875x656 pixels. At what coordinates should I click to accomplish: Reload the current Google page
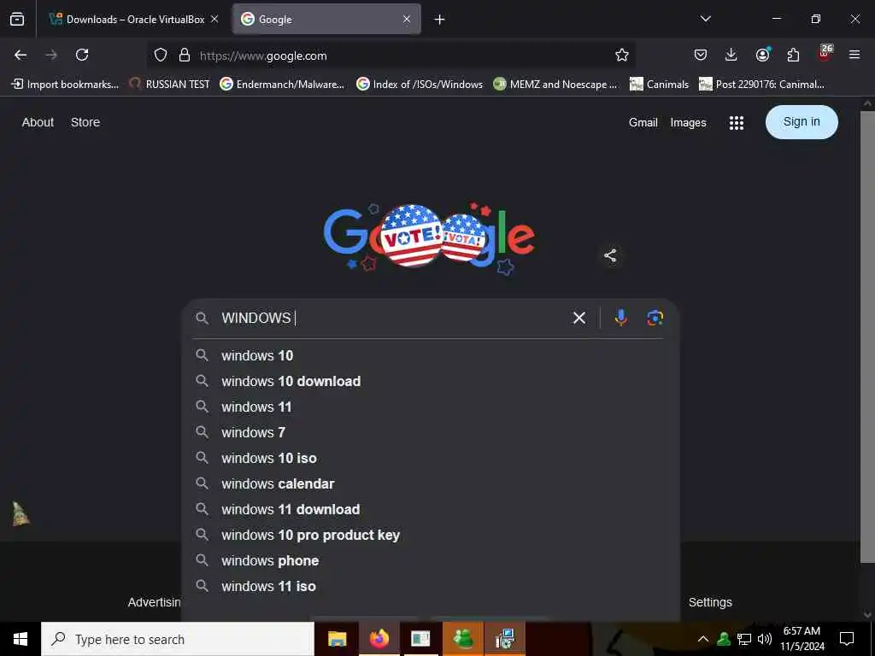82,55
